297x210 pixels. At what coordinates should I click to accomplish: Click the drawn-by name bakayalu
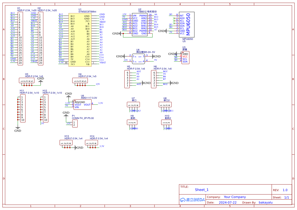point(265,202)
